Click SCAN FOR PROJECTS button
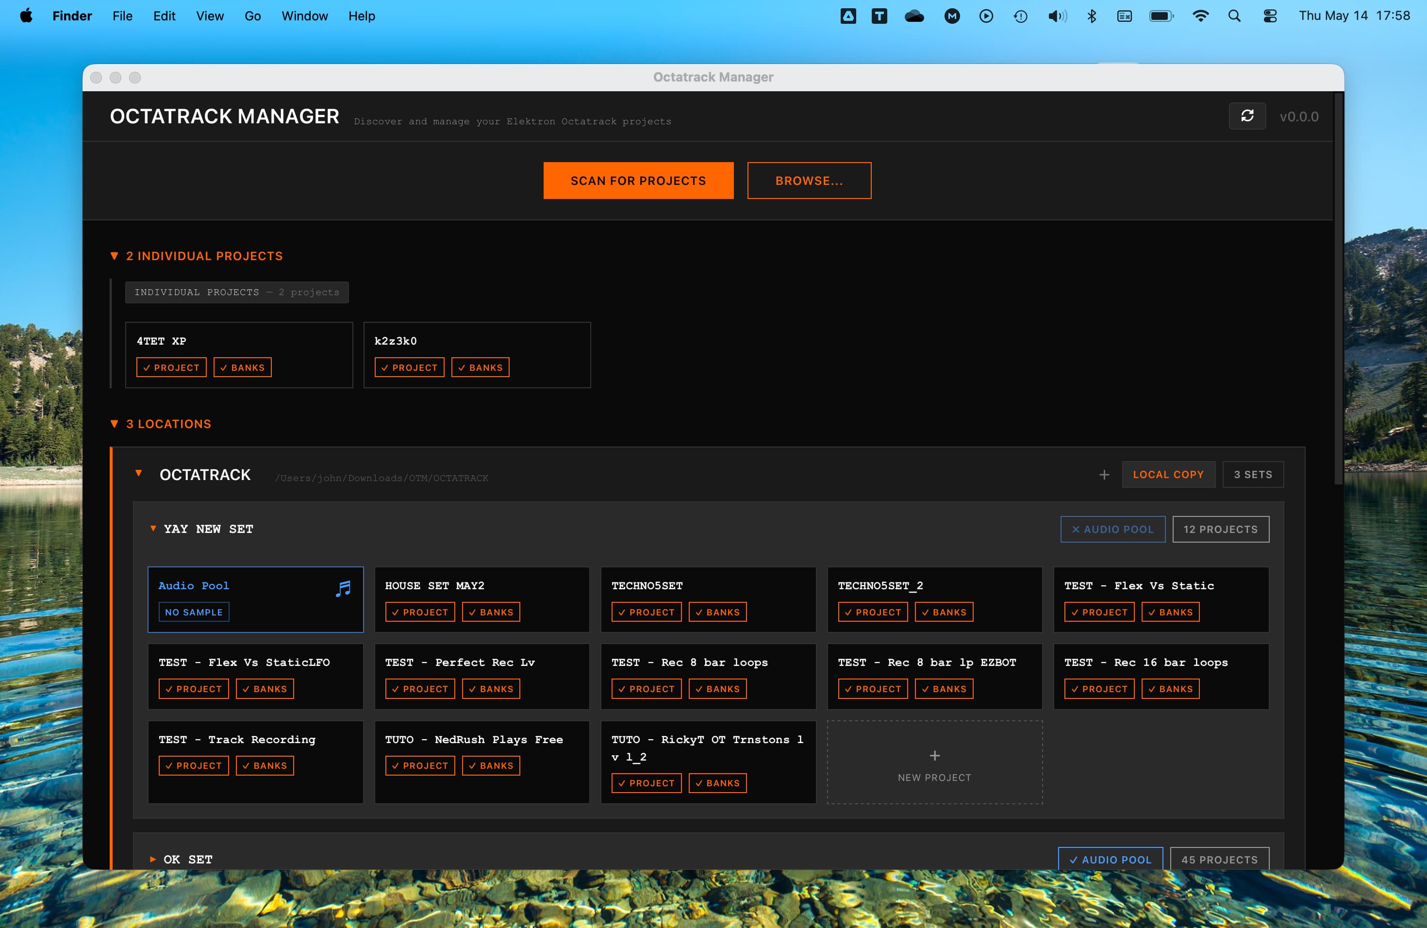The height and width of the screenshot is (928, 1427). point(639,181)
